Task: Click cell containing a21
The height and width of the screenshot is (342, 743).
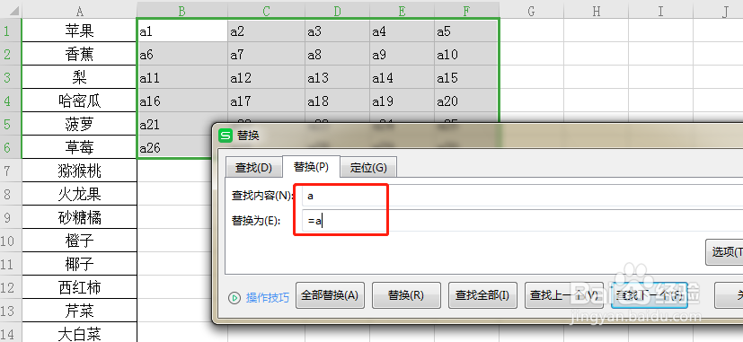Action: [x=174, y=124]
